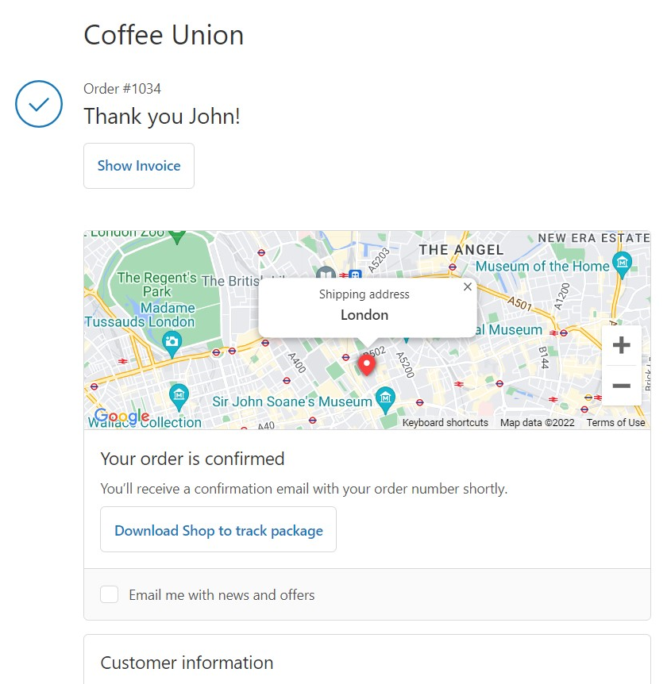Open the map Terms of Use
The image size is (671, 684).
(615, 423)
